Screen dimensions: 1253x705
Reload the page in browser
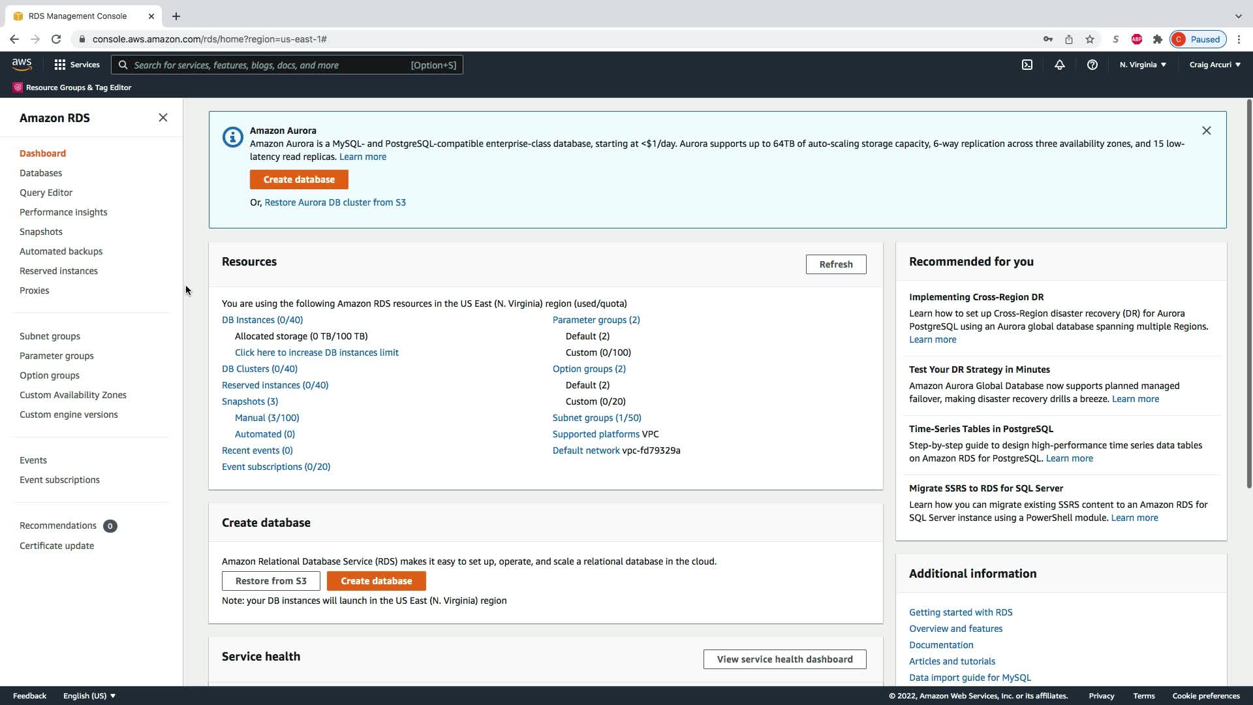point(56,39)
